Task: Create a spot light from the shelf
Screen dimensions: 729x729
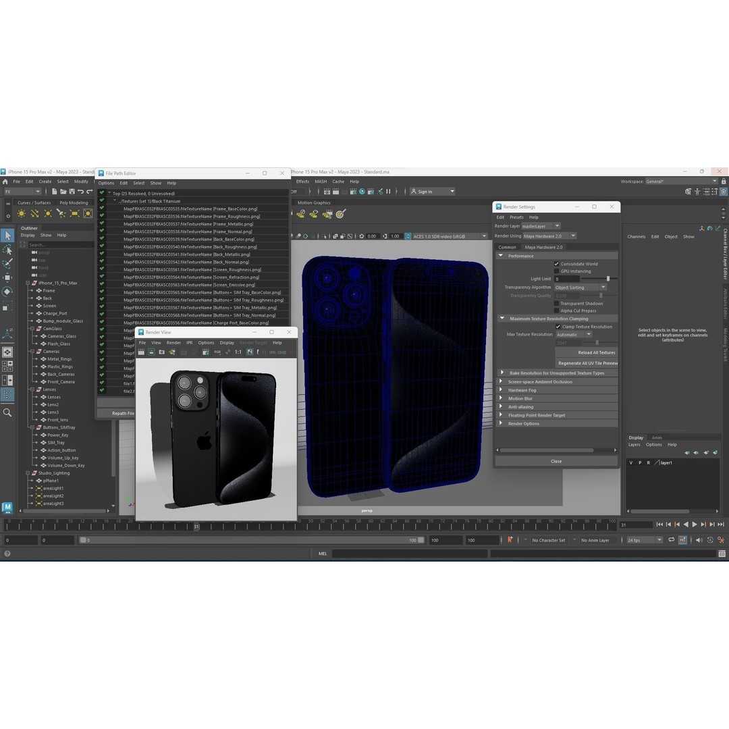Action: pyautogui.click(x=61, y=213)
